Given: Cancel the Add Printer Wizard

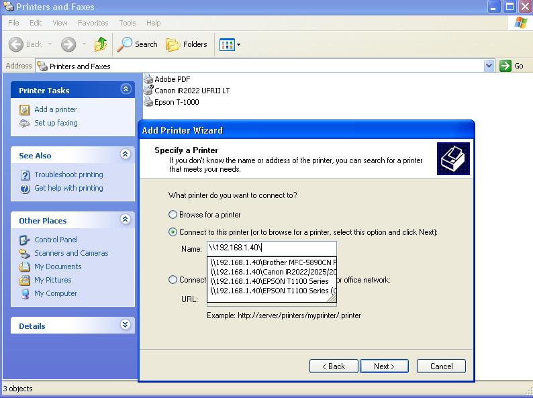Looking at the screenshot, I should point(441,366).
